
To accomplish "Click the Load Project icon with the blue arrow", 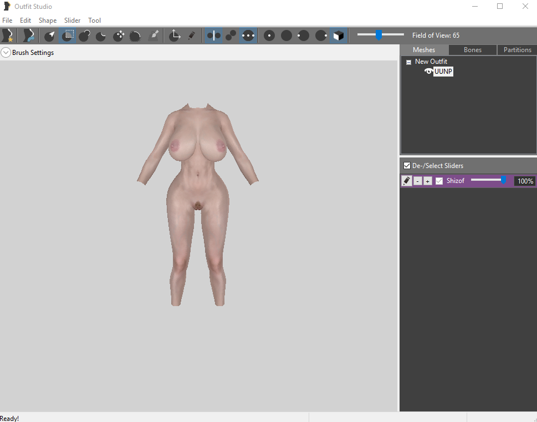I will coord(28,35).
